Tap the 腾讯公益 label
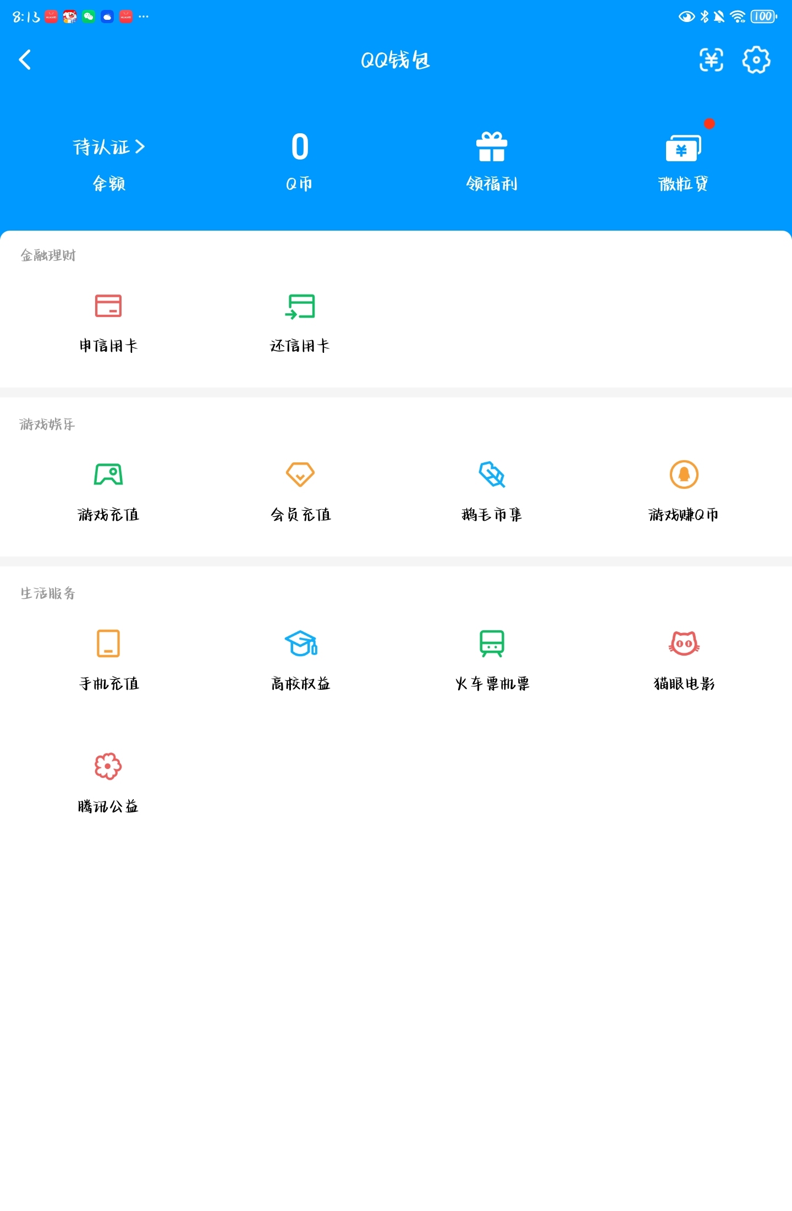 (x=108, y=806)
